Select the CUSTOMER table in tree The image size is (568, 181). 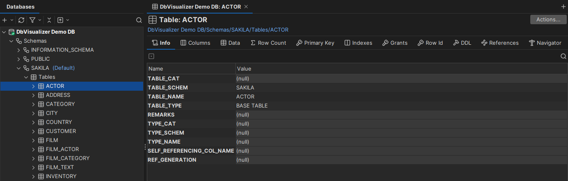[61, 131]
